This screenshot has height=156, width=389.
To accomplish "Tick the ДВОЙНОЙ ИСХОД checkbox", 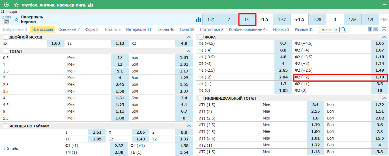I will (5, 37).
